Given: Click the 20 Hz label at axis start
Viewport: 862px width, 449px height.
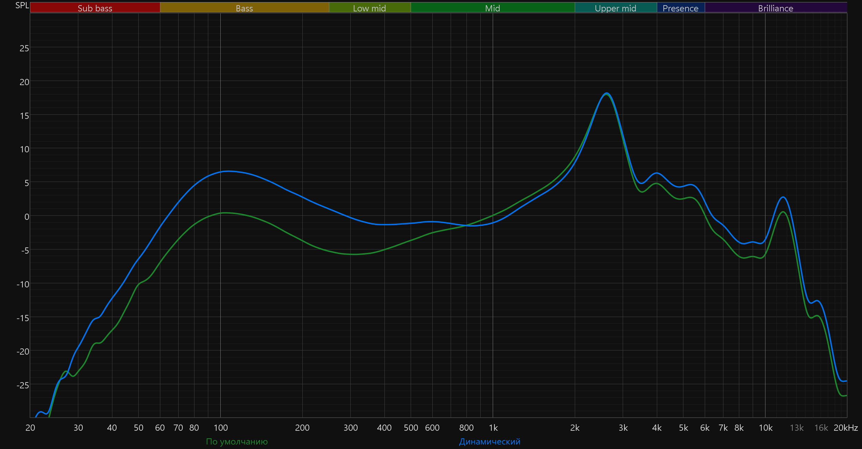Looking at the screenshot, I should [30, 428].
